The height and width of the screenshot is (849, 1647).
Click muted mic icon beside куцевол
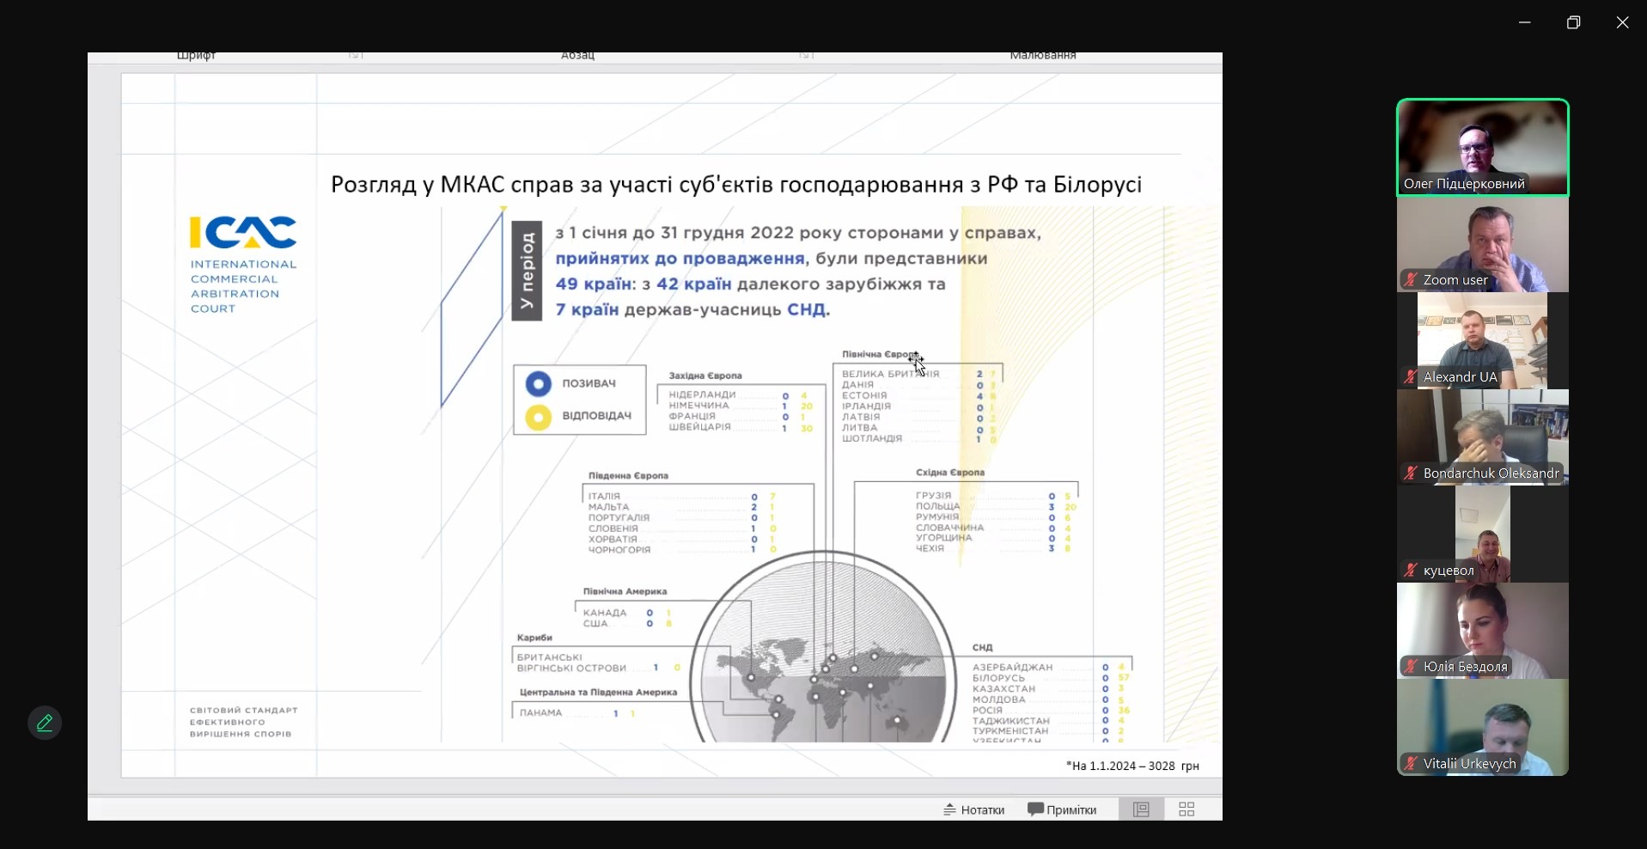click(x=1411, y=571)
